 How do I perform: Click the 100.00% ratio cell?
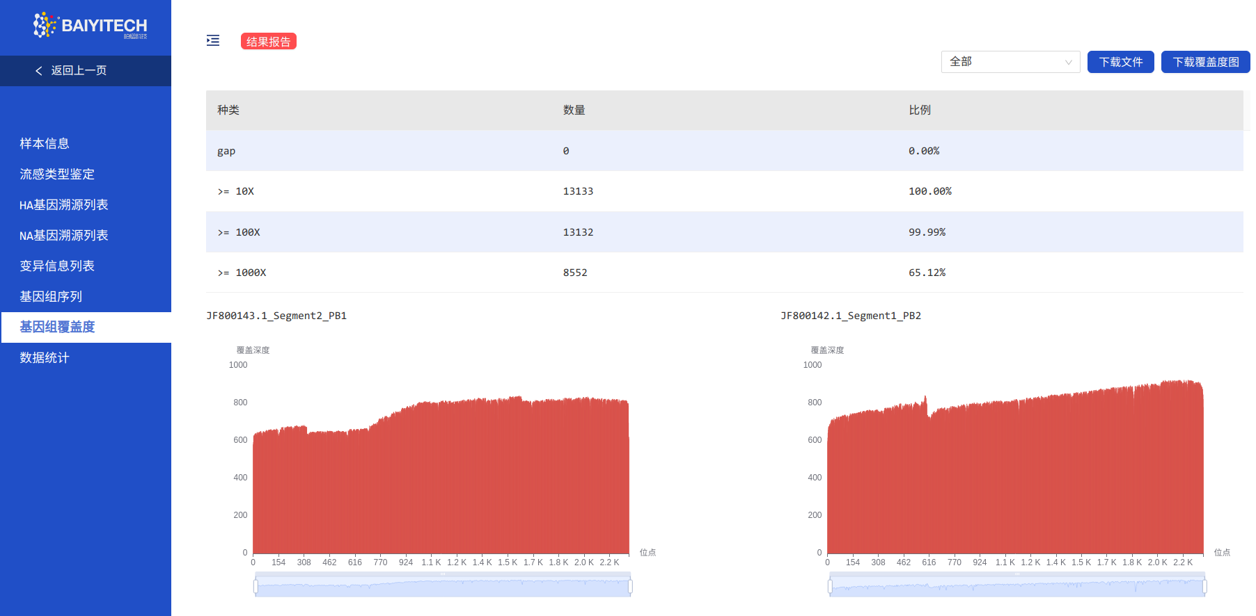[x=930, y=191]
